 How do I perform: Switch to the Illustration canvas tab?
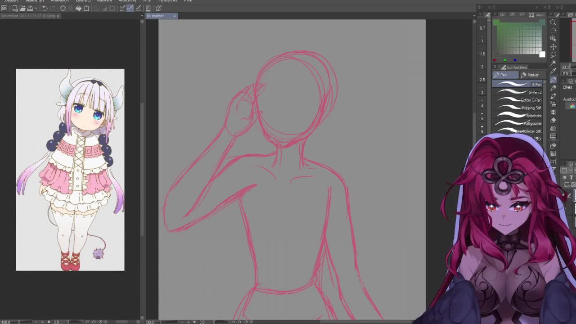(156, 16)
